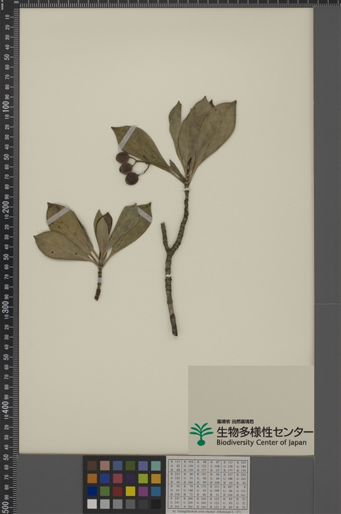Pick the dark brown swatch in the top row

pos(92,466)
